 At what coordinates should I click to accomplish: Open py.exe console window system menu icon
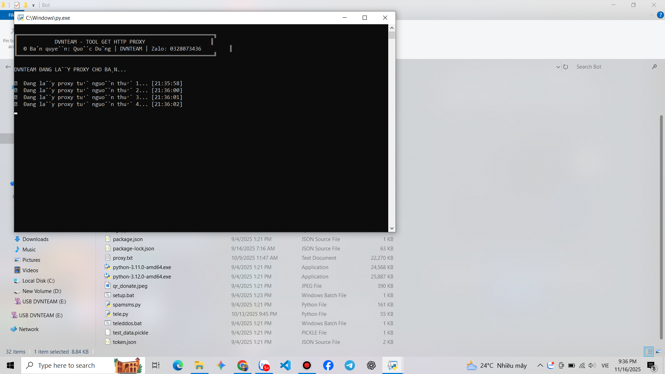pyautogui.click(x=20, y=18)
